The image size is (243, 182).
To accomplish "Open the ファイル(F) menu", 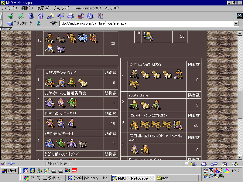I will 9,8.
